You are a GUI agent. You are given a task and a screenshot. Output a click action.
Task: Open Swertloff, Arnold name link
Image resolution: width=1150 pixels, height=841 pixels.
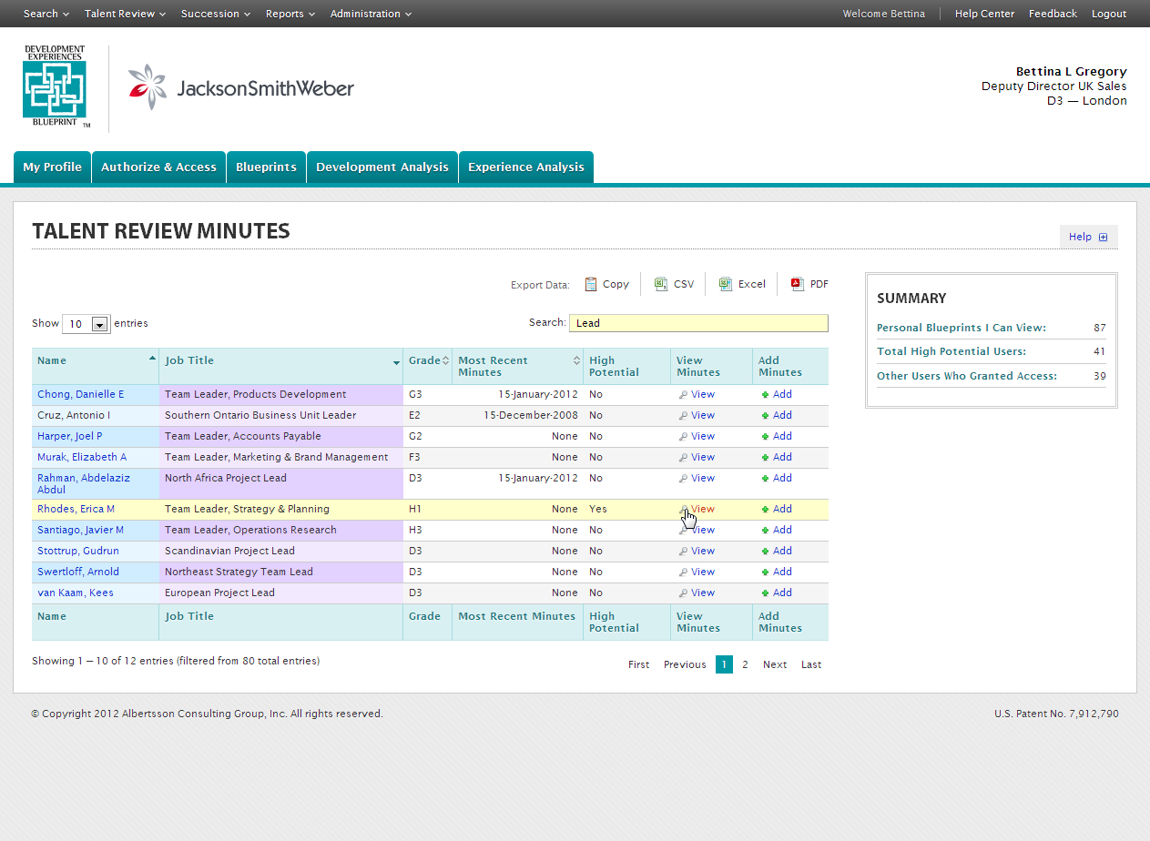78,572
